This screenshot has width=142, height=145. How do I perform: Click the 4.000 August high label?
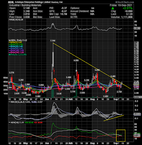[97, 70]
